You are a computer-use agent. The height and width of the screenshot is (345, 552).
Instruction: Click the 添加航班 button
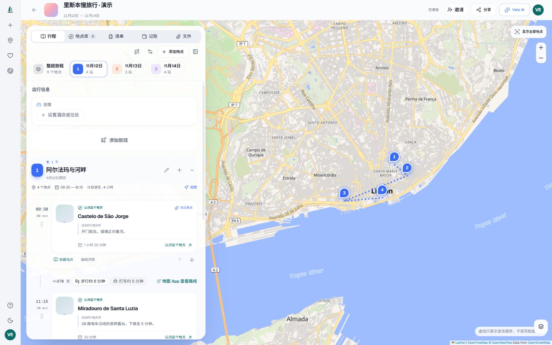[x=114, y=140]
